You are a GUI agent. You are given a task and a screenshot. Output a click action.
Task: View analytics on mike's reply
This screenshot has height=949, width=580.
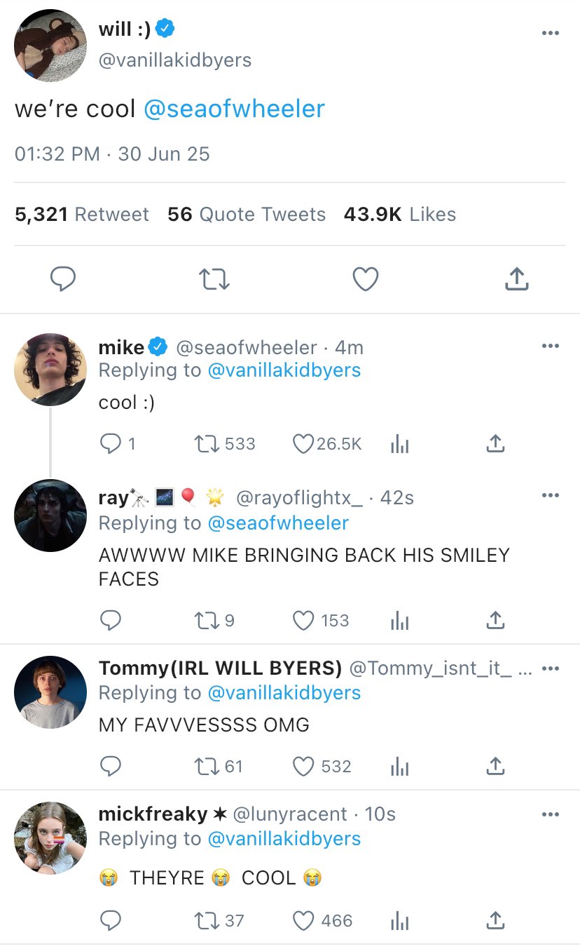pos(399,444)
